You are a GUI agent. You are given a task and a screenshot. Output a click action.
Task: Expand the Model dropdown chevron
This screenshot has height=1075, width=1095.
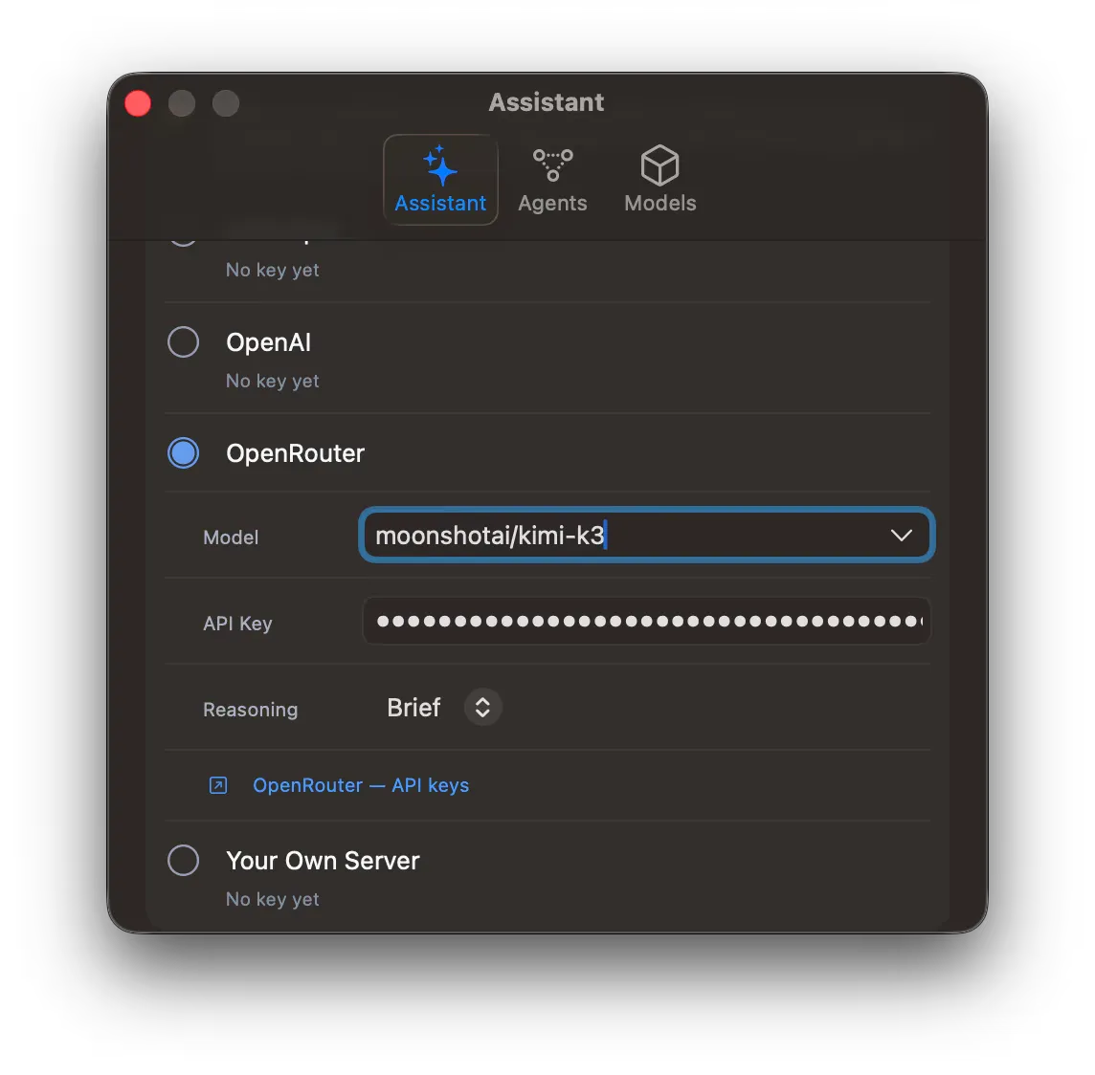tap(902, 535)
